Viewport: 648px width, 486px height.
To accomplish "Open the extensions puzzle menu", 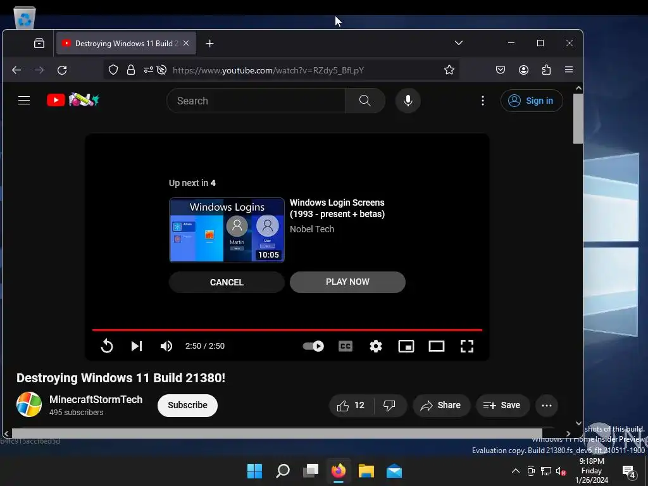I will click(x=546, y=70).
